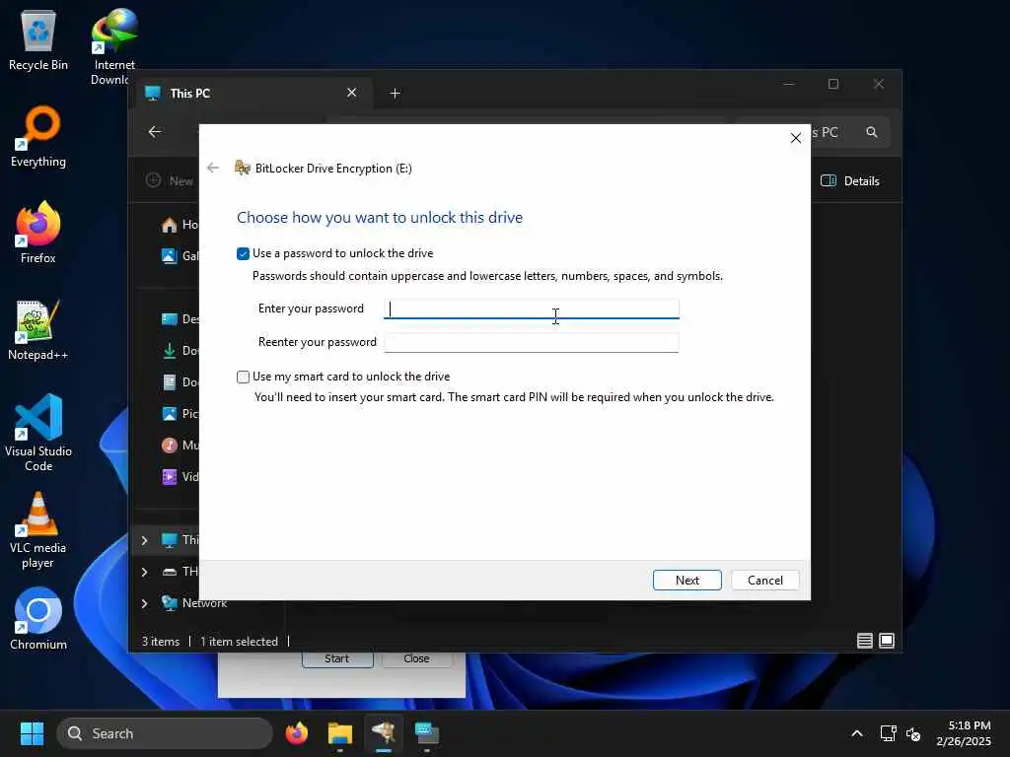Viewport: 1010px width, 757px height.
Task: Select the Home icon in Explorer sidebar
Action: [x=170, y=226]
